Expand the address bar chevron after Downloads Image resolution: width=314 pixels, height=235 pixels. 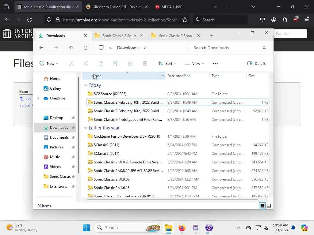pos(145,48)
